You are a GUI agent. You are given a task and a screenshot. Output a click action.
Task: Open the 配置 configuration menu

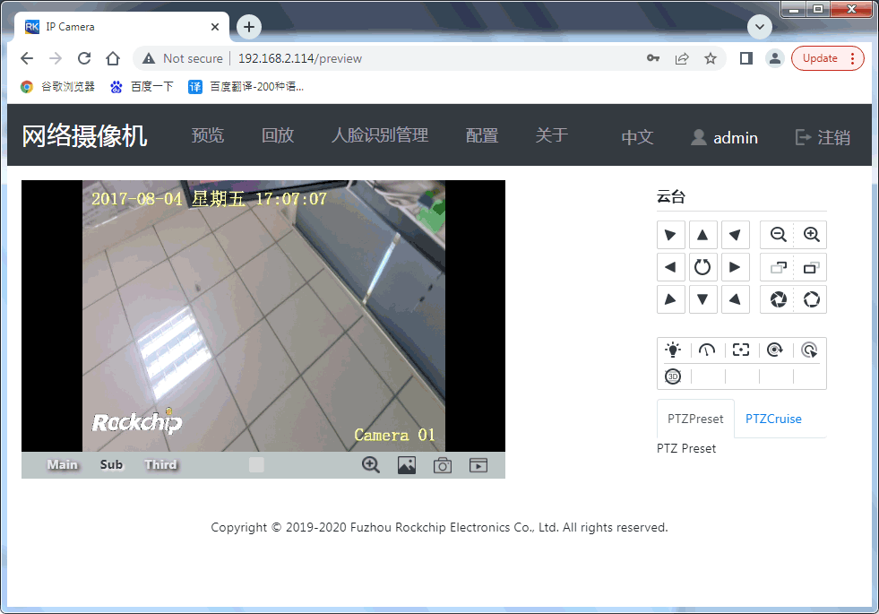481,135
